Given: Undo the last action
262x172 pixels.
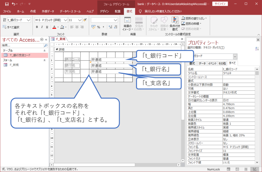Looking at the screenshot, I should (14, 4).
